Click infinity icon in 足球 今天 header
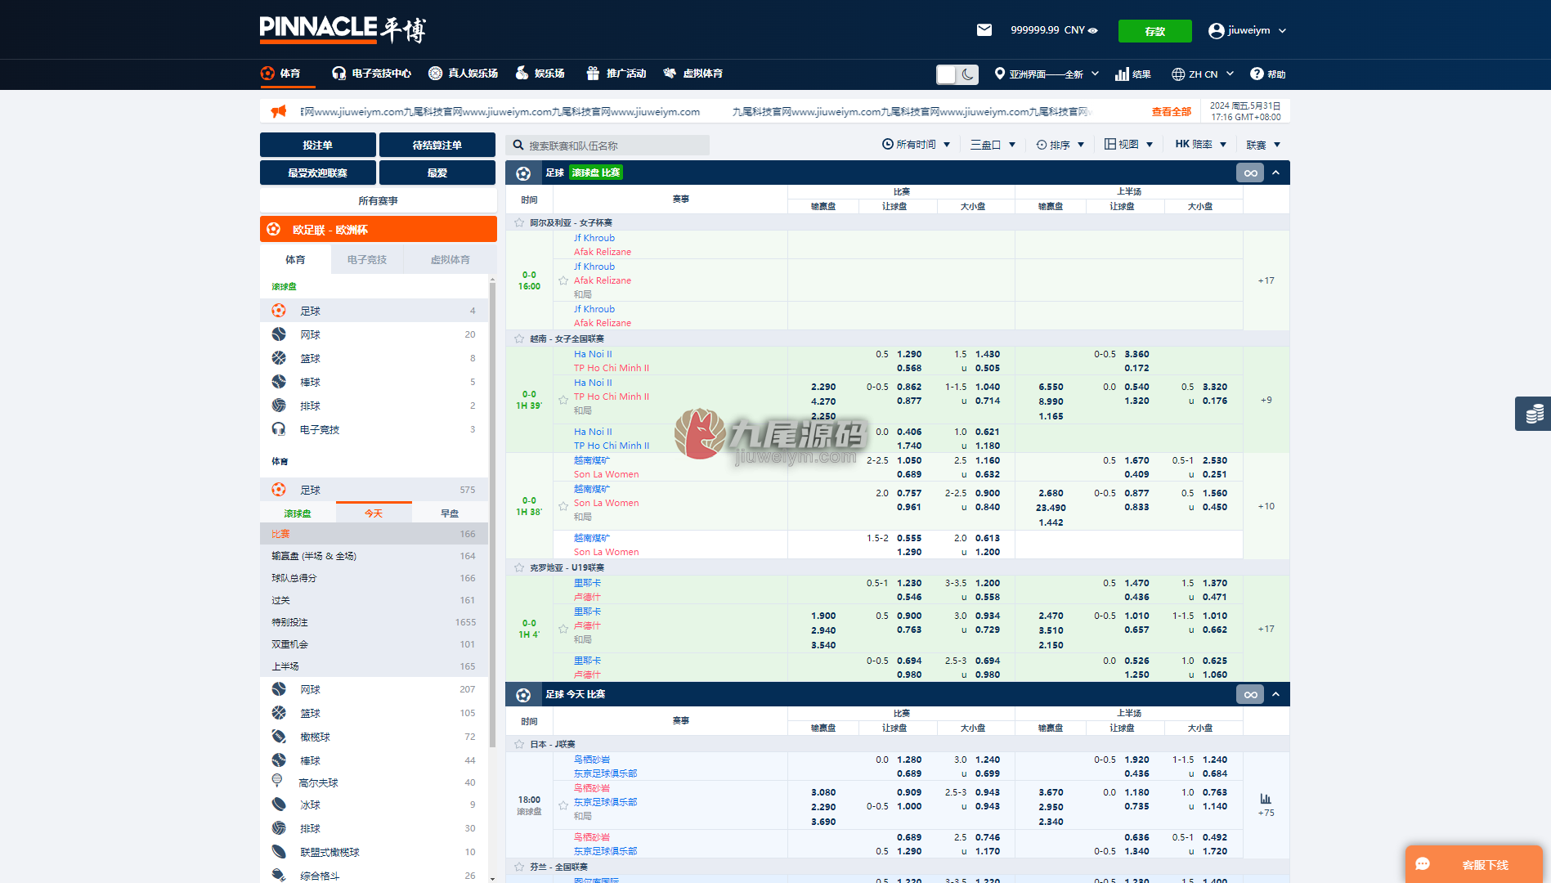 [x=1250, y=694]
